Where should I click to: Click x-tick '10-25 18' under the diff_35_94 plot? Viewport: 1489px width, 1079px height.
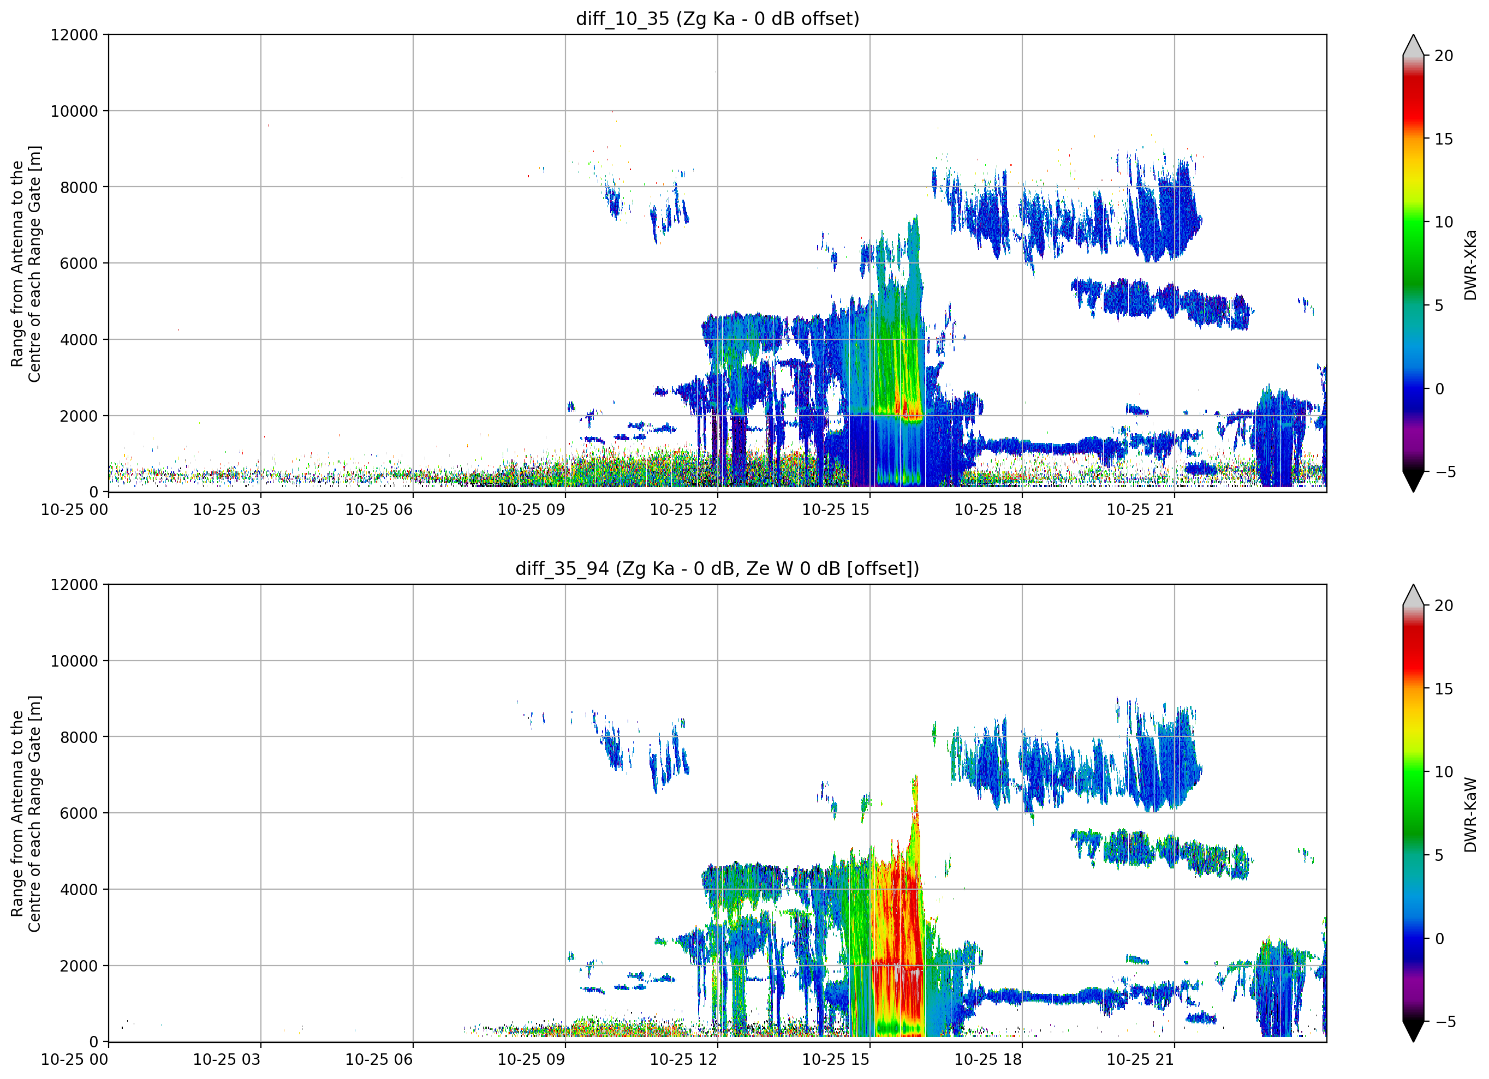pos(988,1060)
